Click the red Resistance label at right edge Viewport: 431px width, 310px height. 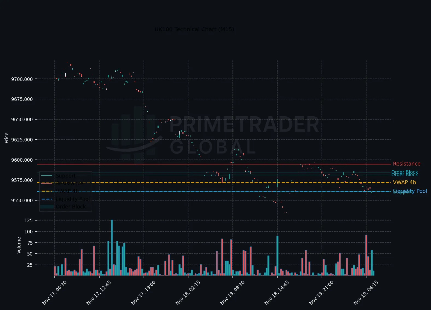(x=406, y=164)
